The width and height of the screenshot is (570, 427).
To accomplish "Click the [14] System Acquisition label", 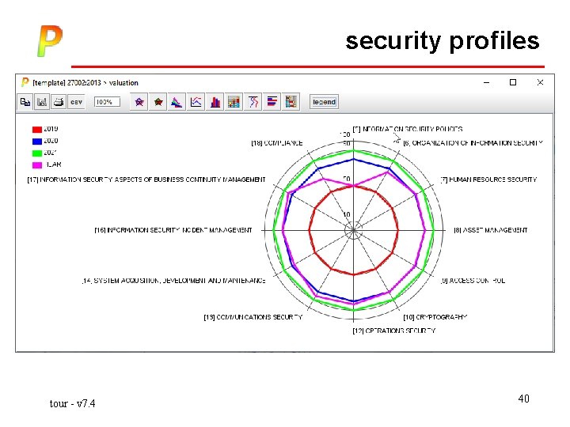I will click(x=173, y=280).
